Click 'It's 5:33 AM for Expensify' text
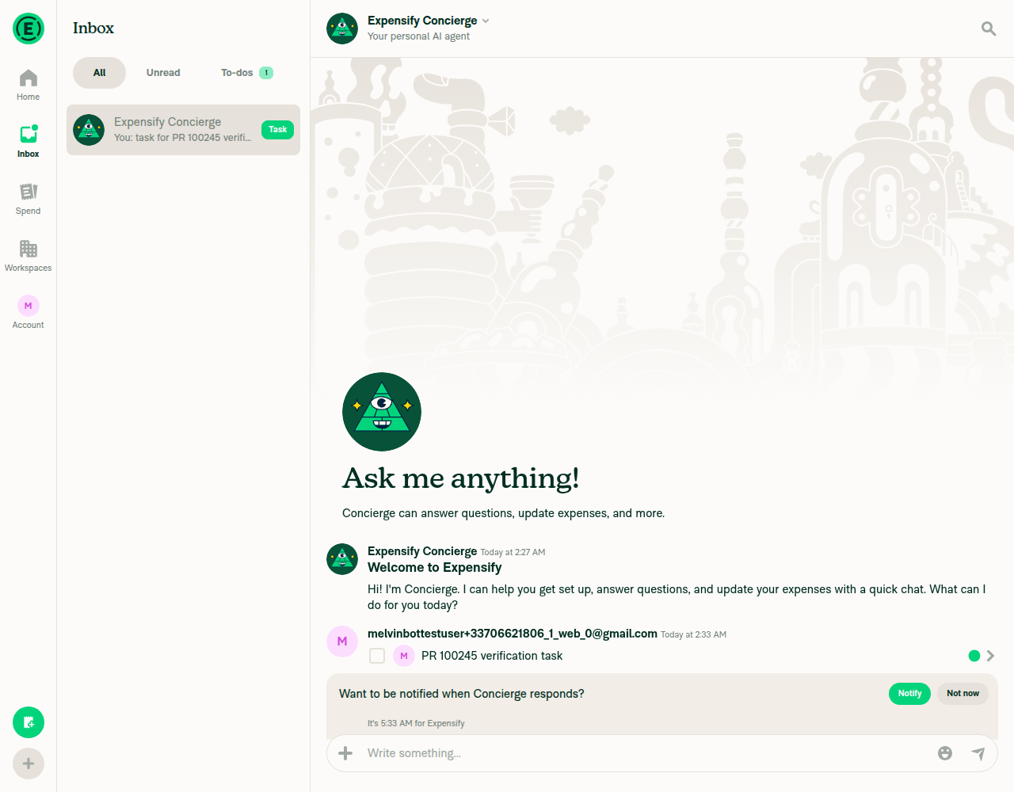The image size is (1014, 792). (416, 723)
